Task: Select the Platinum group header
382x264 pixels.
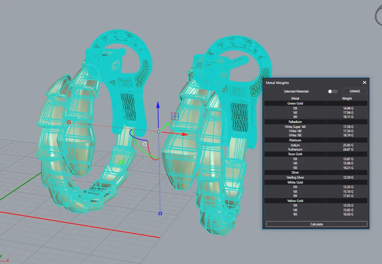Action: [295, 140]
